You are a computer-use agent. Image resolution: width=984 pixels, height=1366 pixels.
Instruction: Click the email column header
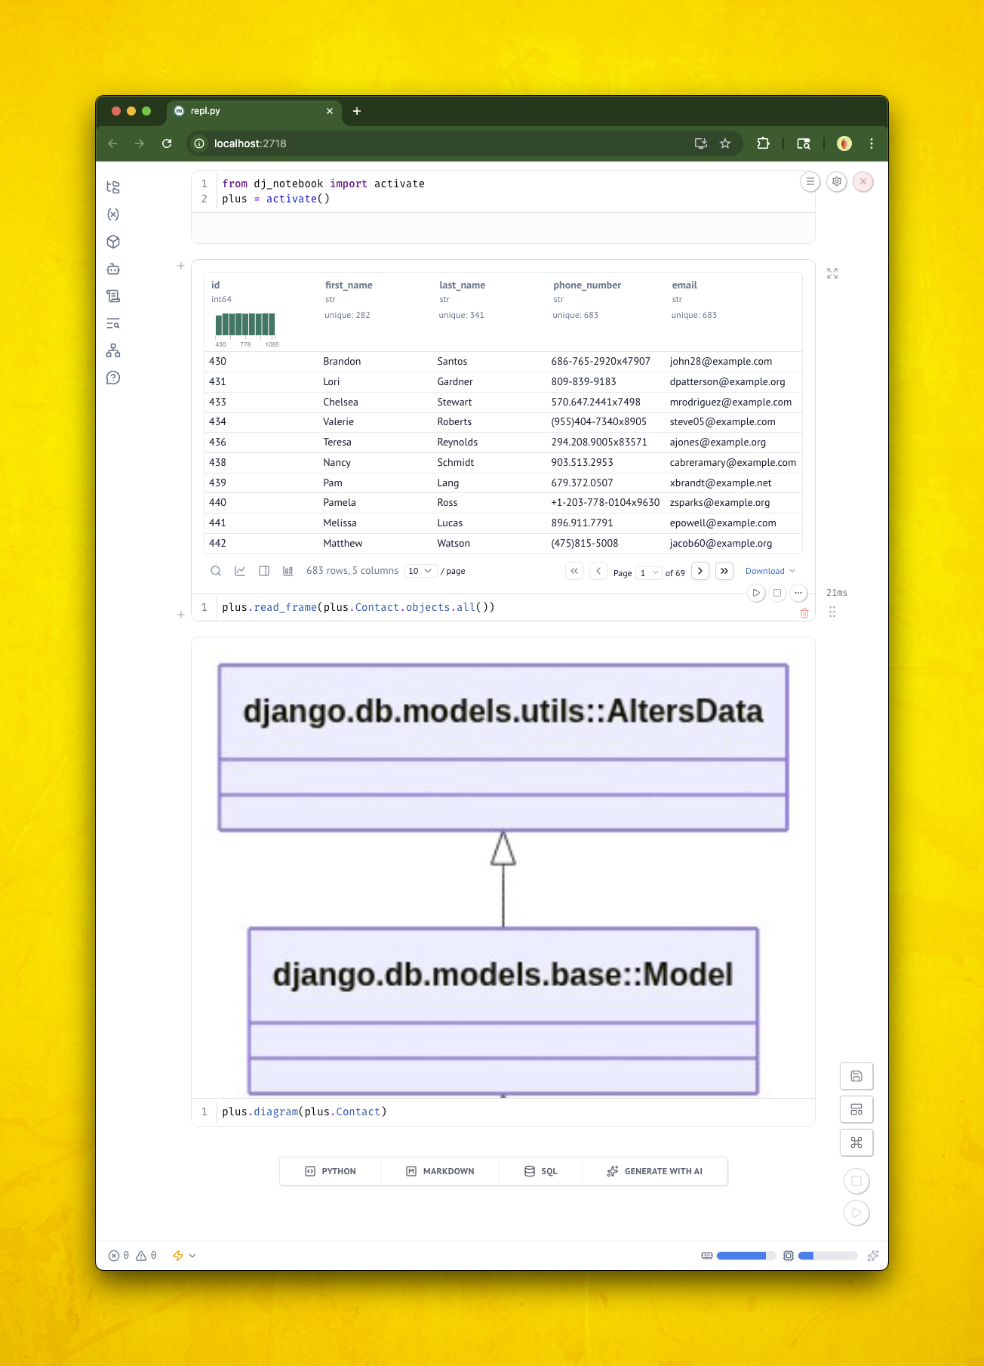click(x=684, y=285)
